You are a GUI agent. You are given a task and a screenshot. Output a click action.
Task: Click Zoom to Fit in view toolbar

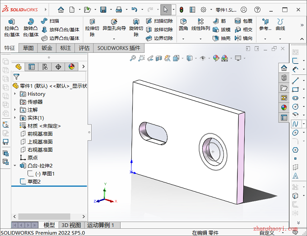click(x=133, y=58)
